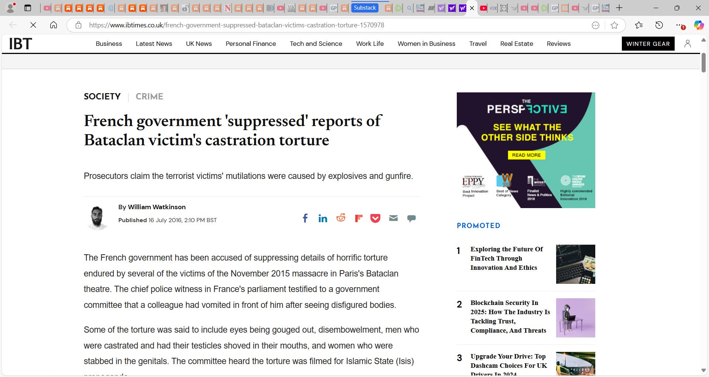Image resolution: width=709 pixels, height=377 pixels.
Task: Open Work Life section
Action: (370, 44)
